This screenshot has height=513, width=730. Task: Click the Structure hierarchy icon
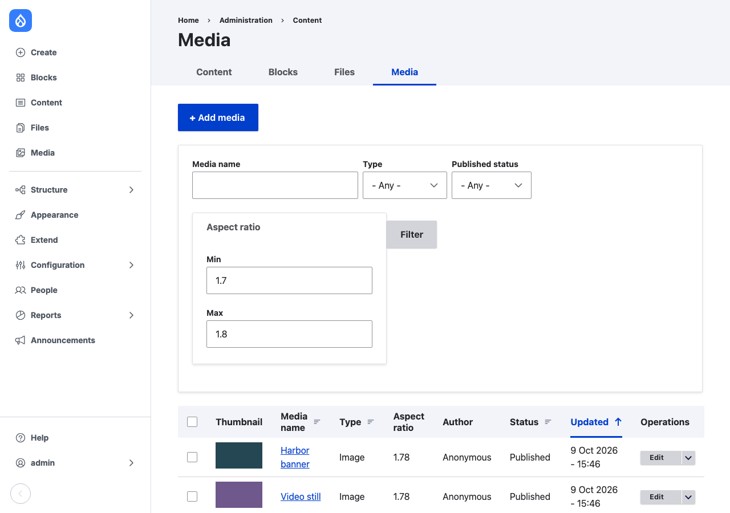21,190
